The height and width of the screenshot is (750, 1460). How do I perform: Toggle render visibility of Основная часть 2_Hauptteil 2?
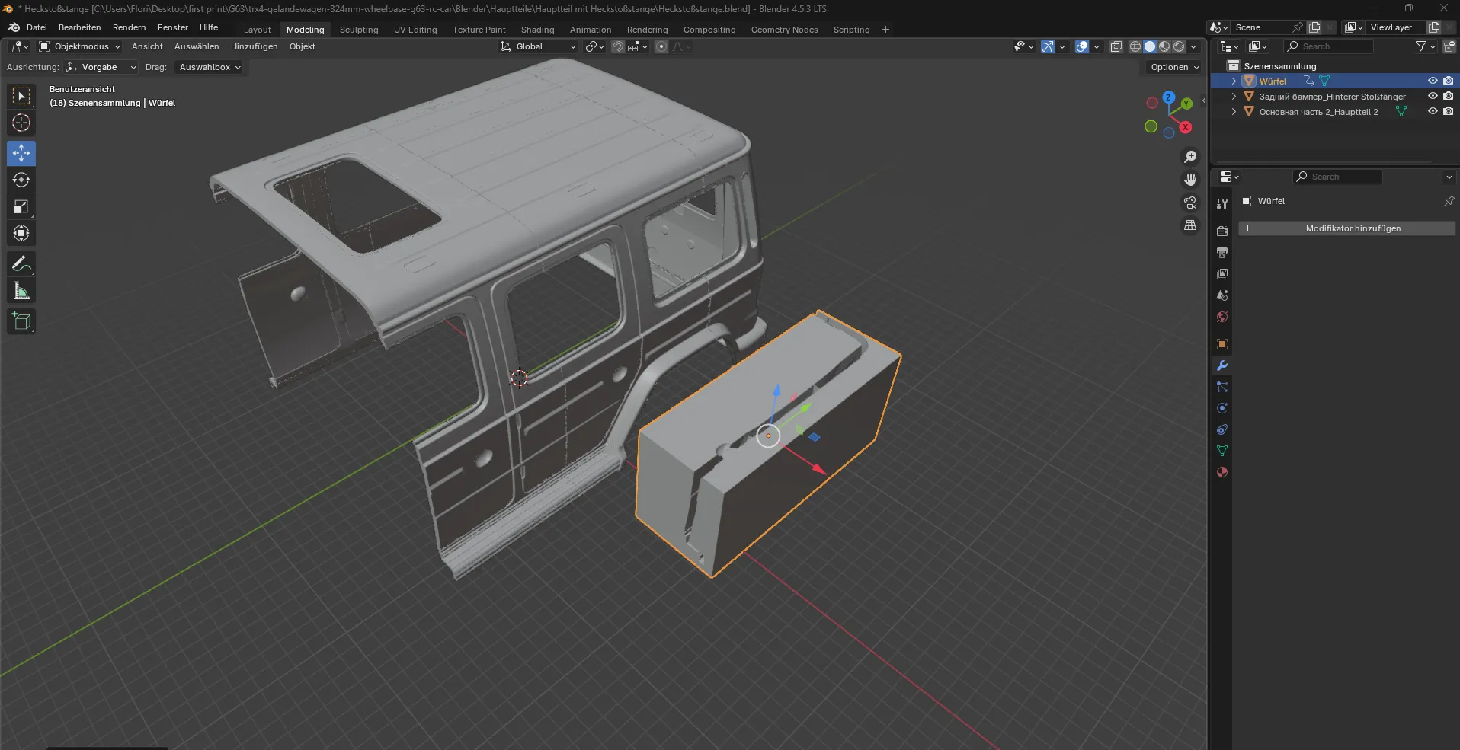click(1449, 111)
